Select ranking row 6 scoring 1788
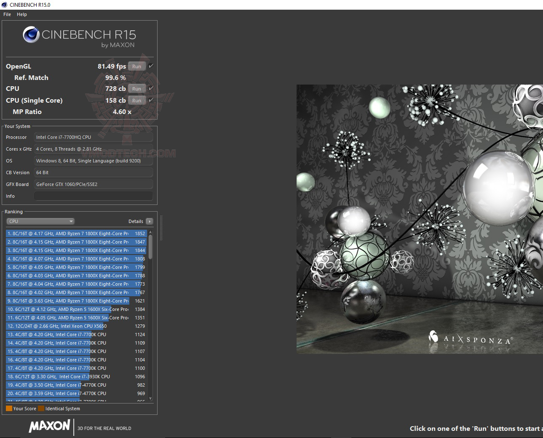543x438 pixels. tap(76, 276)
